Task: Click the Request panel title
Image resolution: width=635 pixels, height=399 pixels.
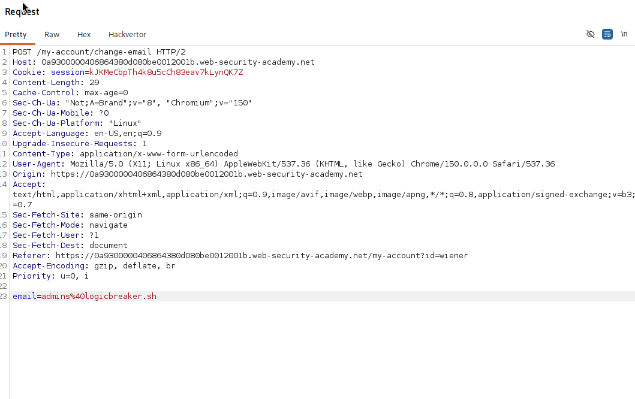Action: pyautogui.click(x=22, y=12)
